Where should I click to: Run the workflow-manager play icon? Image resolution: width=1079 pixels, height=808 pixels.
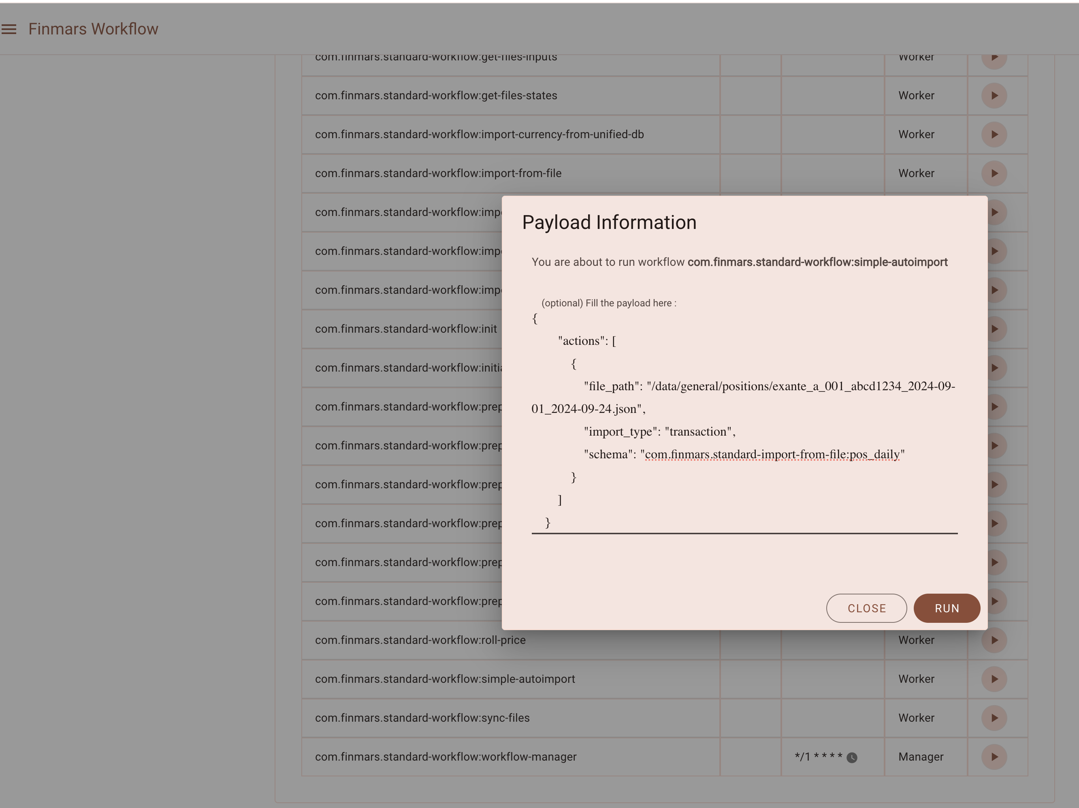[x=994, y=757]
